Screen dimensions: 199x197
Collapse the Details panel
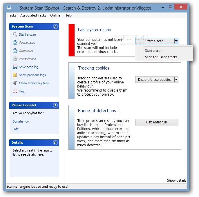coord(55,143)
